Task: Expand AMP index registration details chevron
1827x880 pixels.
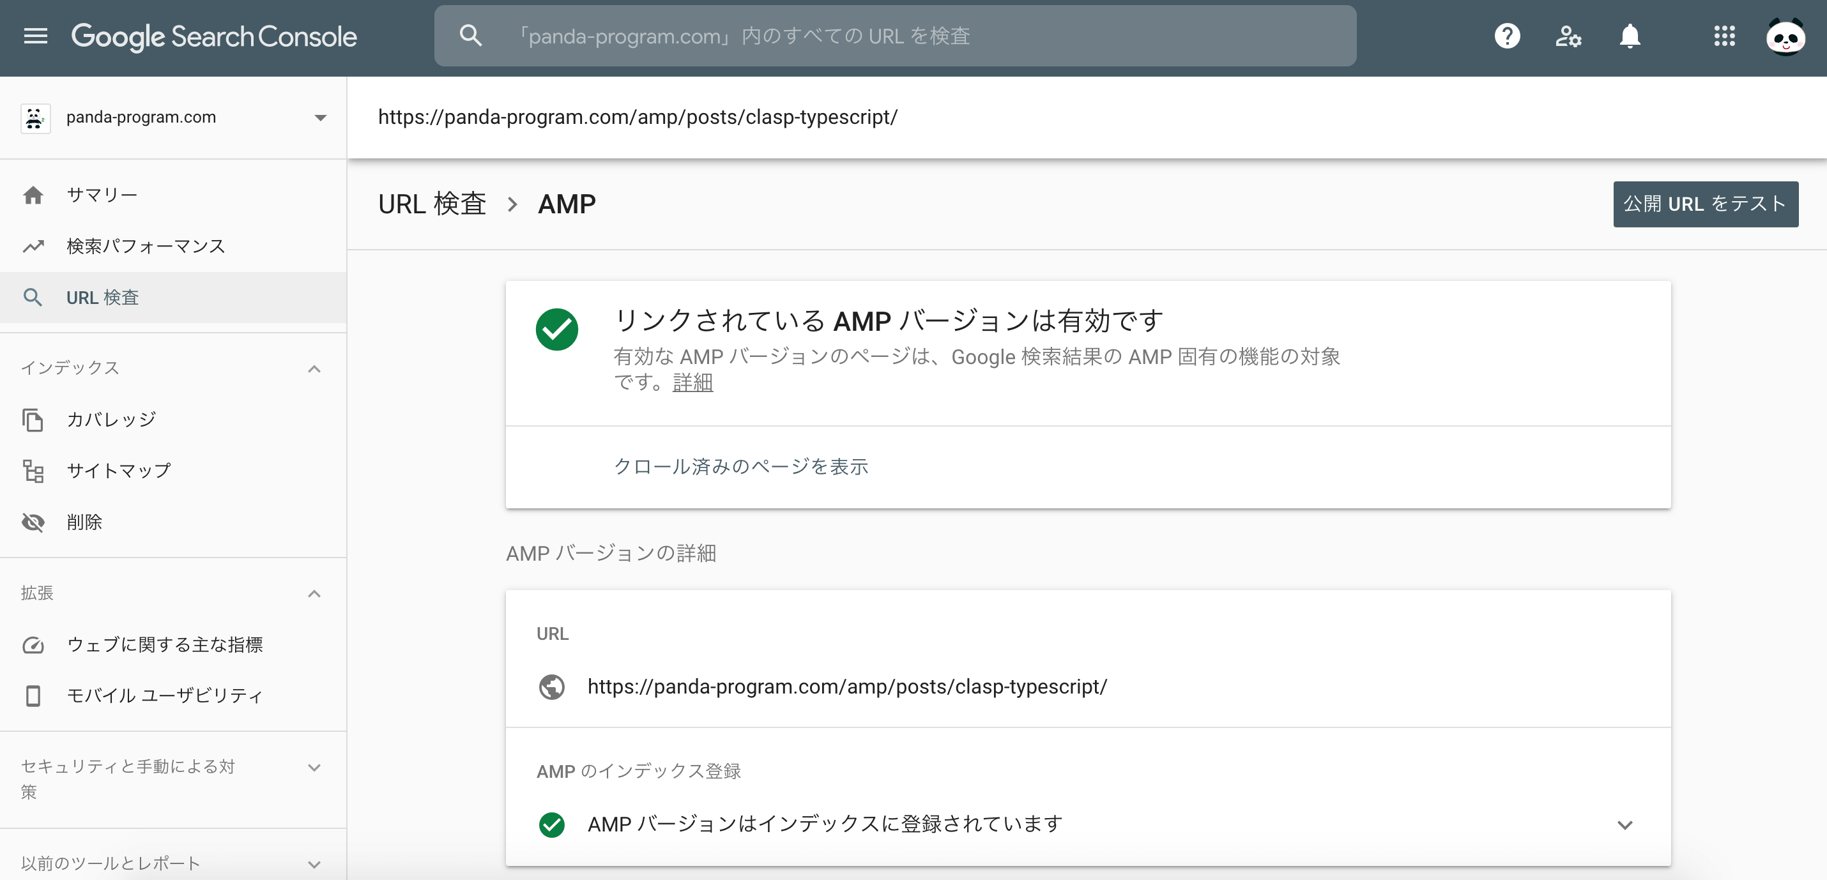Action: (x=1625, y=824)
